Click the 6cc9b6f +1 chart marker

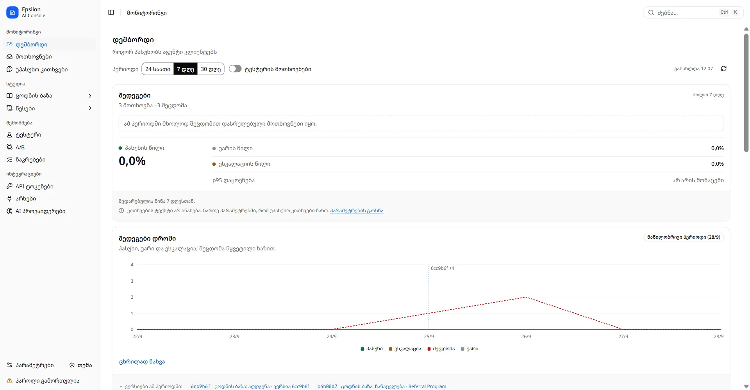coord(442,268)
